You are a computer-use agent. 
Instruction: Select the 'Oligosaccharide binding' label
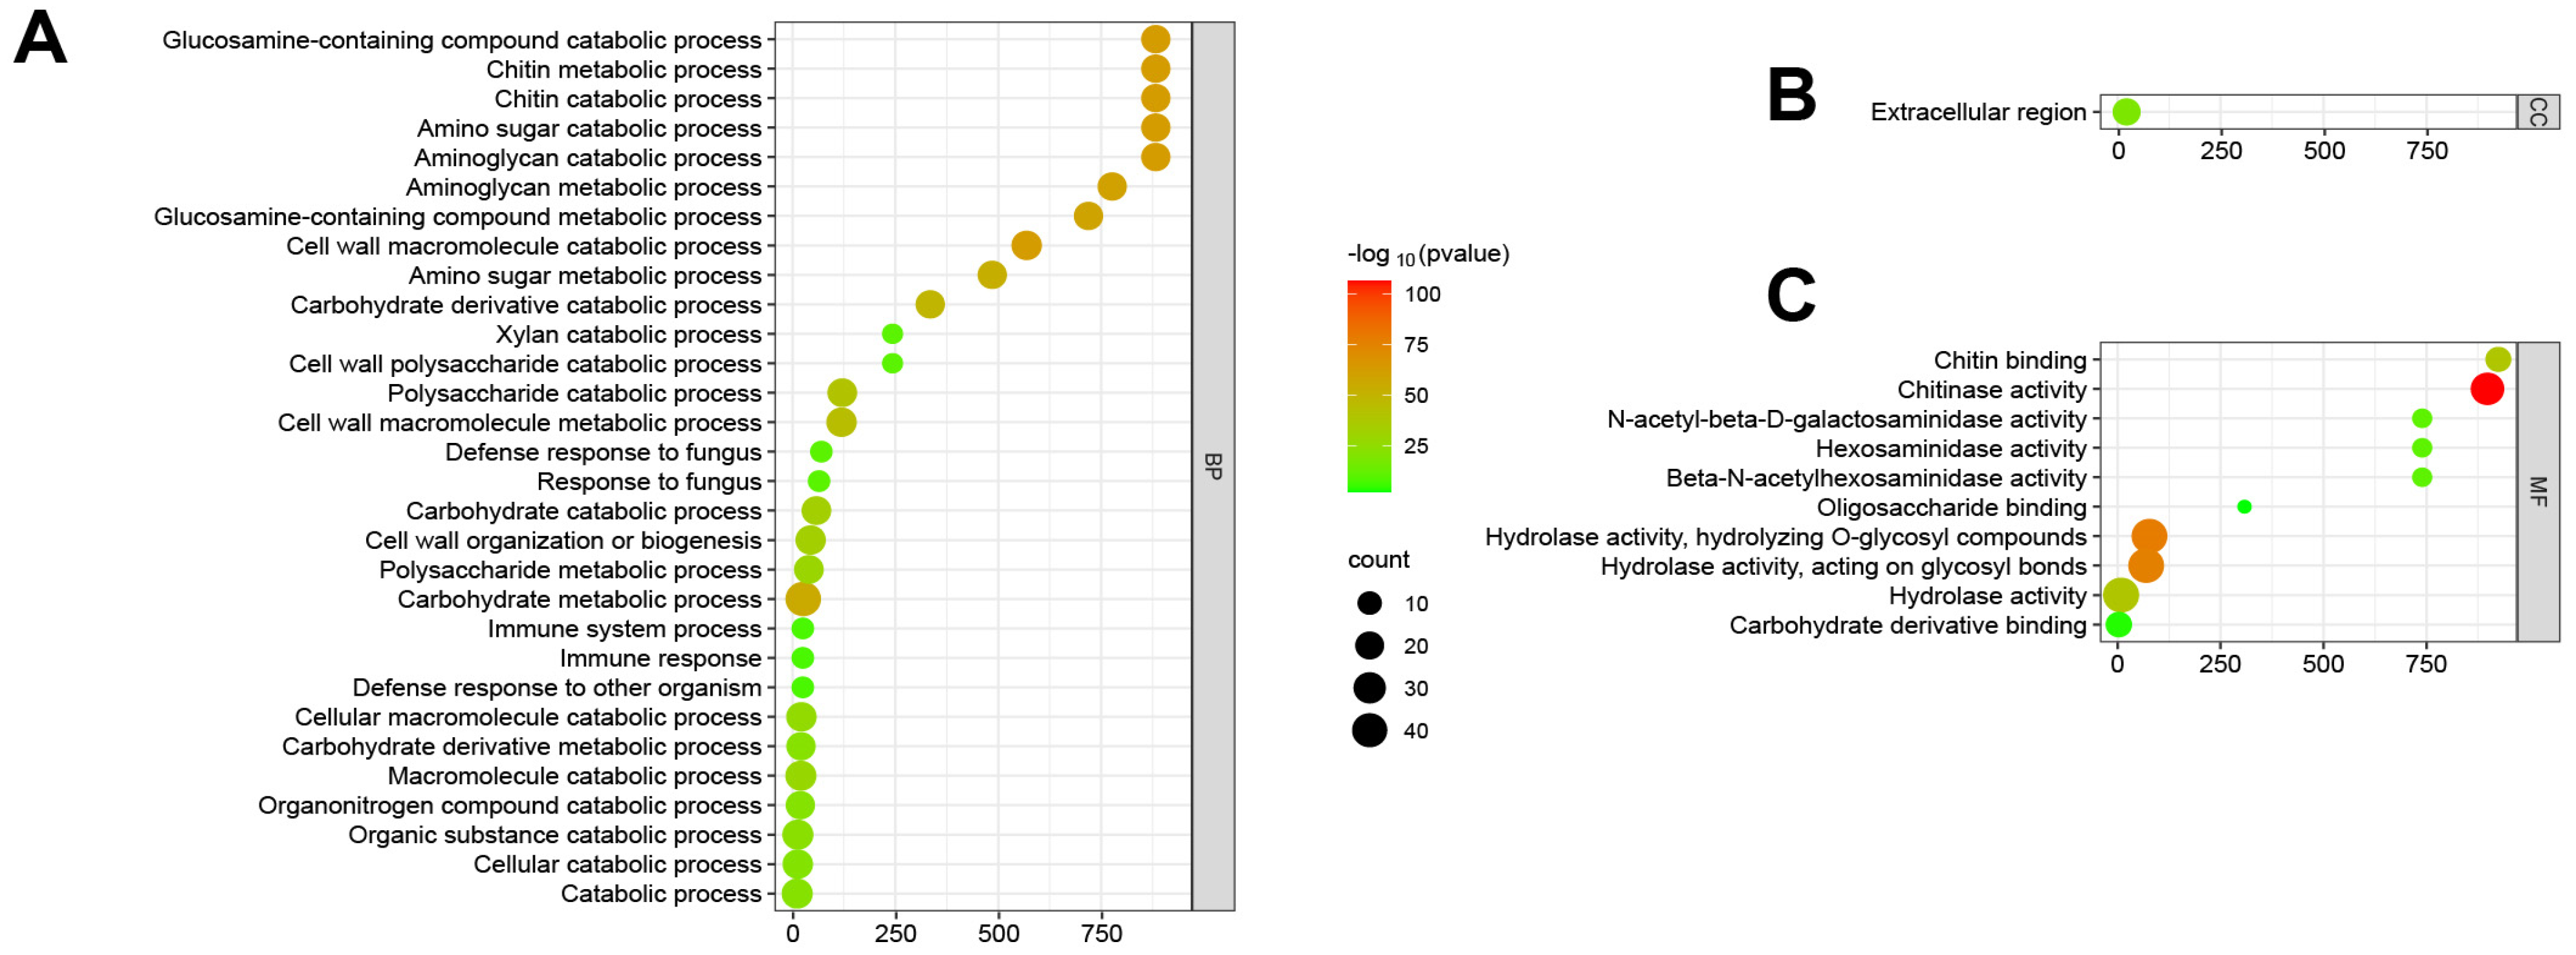tap(1952, 508)
